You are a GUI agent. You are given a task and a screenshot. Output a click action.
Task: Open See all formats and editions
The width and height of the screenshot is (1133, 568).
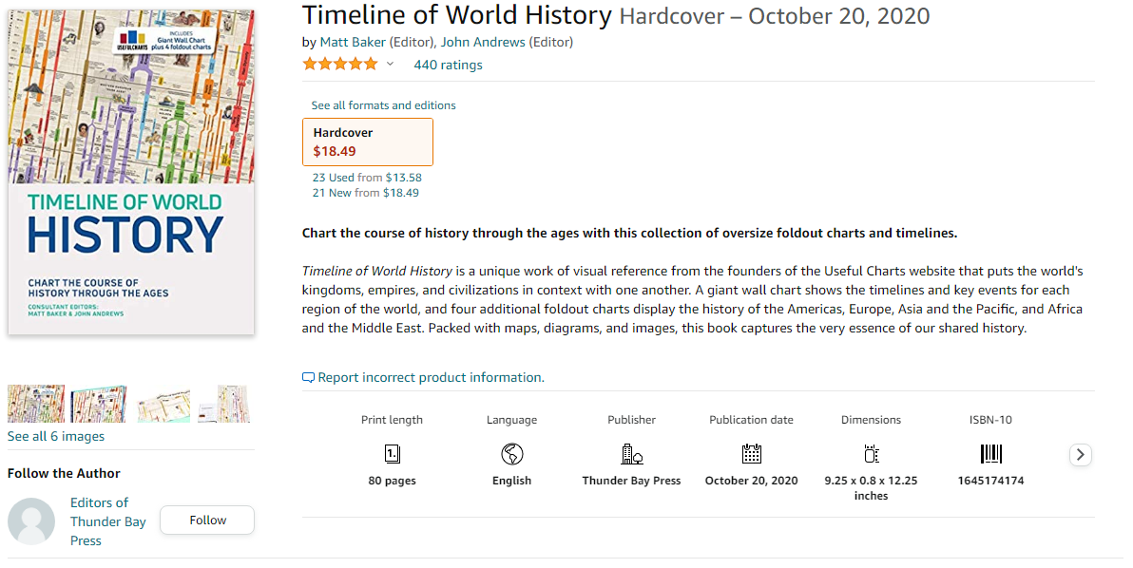[x=383, y=105]
